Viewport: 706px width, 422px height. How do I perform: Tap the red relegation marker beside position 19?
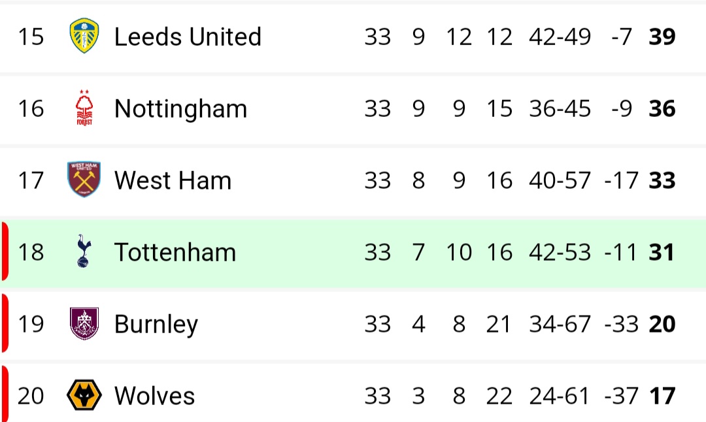coord(5,323)
